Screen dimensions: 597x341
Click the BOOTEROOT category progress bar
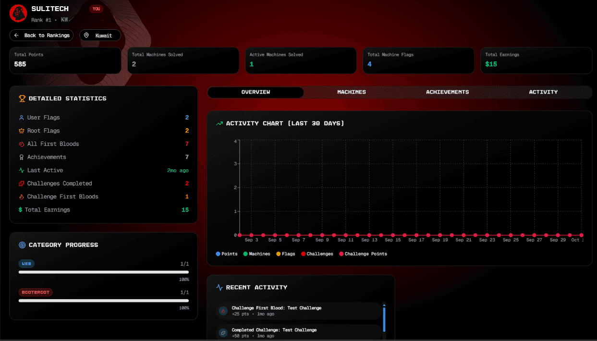[x=104, y=301]
